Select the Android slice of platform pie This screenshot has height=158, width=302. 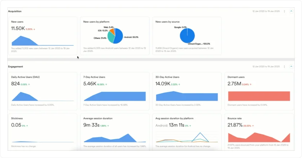point(119,36)
